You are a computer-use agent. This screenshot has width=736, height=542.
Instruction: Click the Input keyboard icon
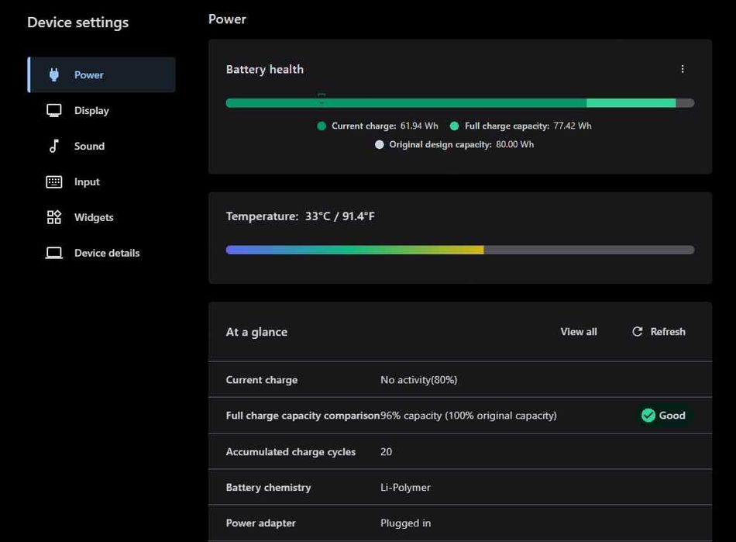click(x=54, y=182)
